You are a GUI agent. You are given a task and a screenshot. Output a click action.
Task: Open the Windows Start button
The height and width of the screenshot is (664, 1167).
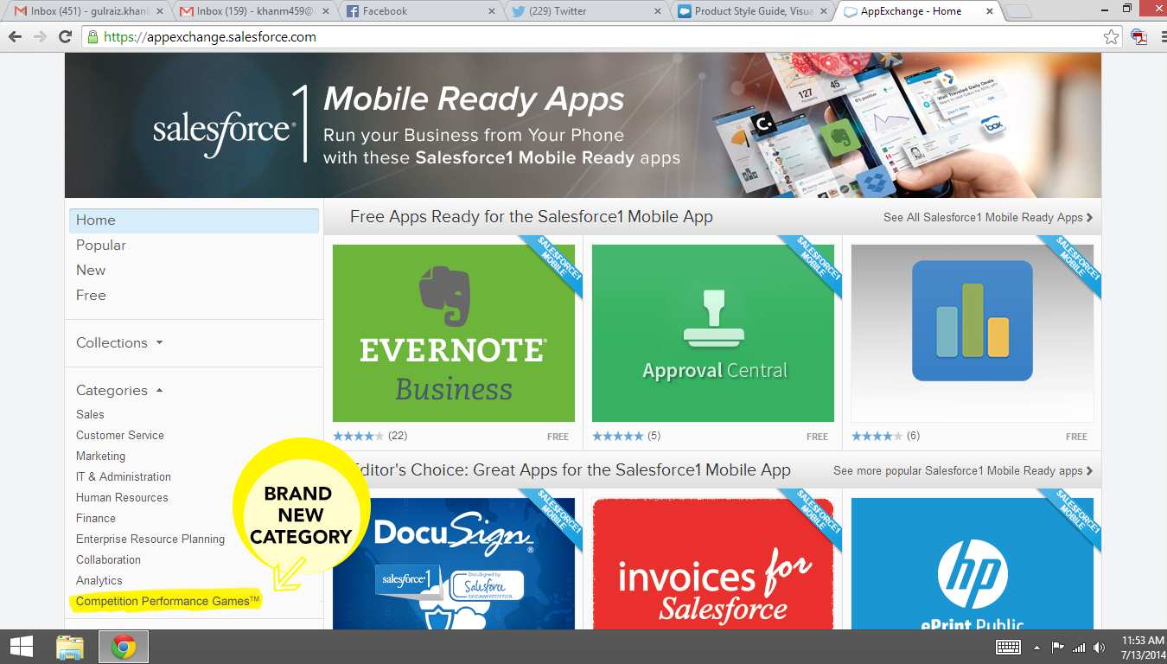22,647
